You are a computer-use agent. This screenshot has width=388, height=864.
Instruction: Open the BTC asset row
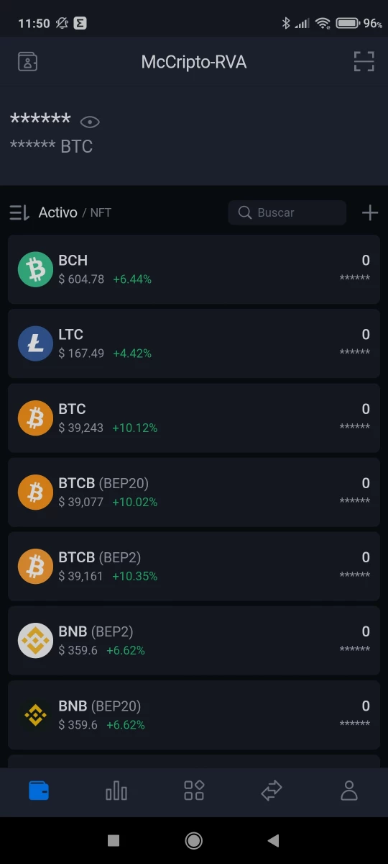coord(194,418)
